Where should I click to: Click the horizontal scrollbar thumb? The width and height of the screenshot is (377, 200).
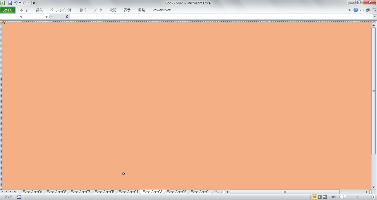coord(285,192)
